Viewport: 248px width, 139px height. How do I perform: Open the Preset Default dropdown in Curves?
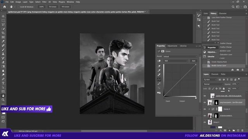click(x=180, y=56)
